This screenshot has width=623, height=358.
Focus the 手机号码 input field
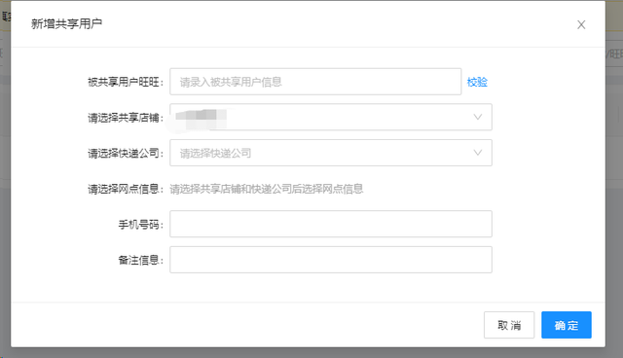(x=331, y=224)
